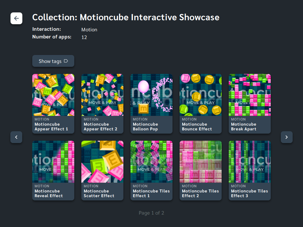
Task: Open the Motioncube Reveal Effect thumbnail
Action: click(x=53, y=162)
